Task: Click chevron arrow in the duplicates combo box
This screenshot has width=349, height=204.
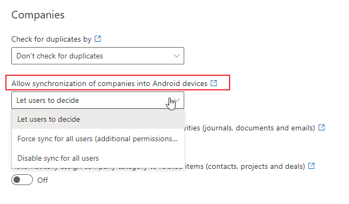Action: point(177,56)
